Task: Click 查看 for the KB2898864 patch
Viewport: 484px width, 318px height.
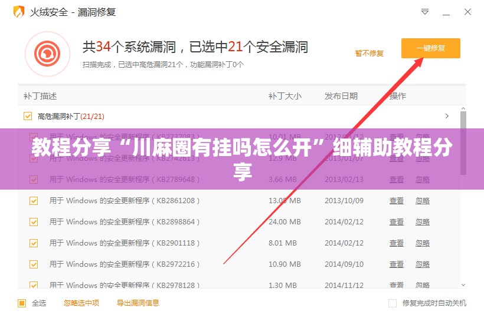Action: (x=396, y=222)
